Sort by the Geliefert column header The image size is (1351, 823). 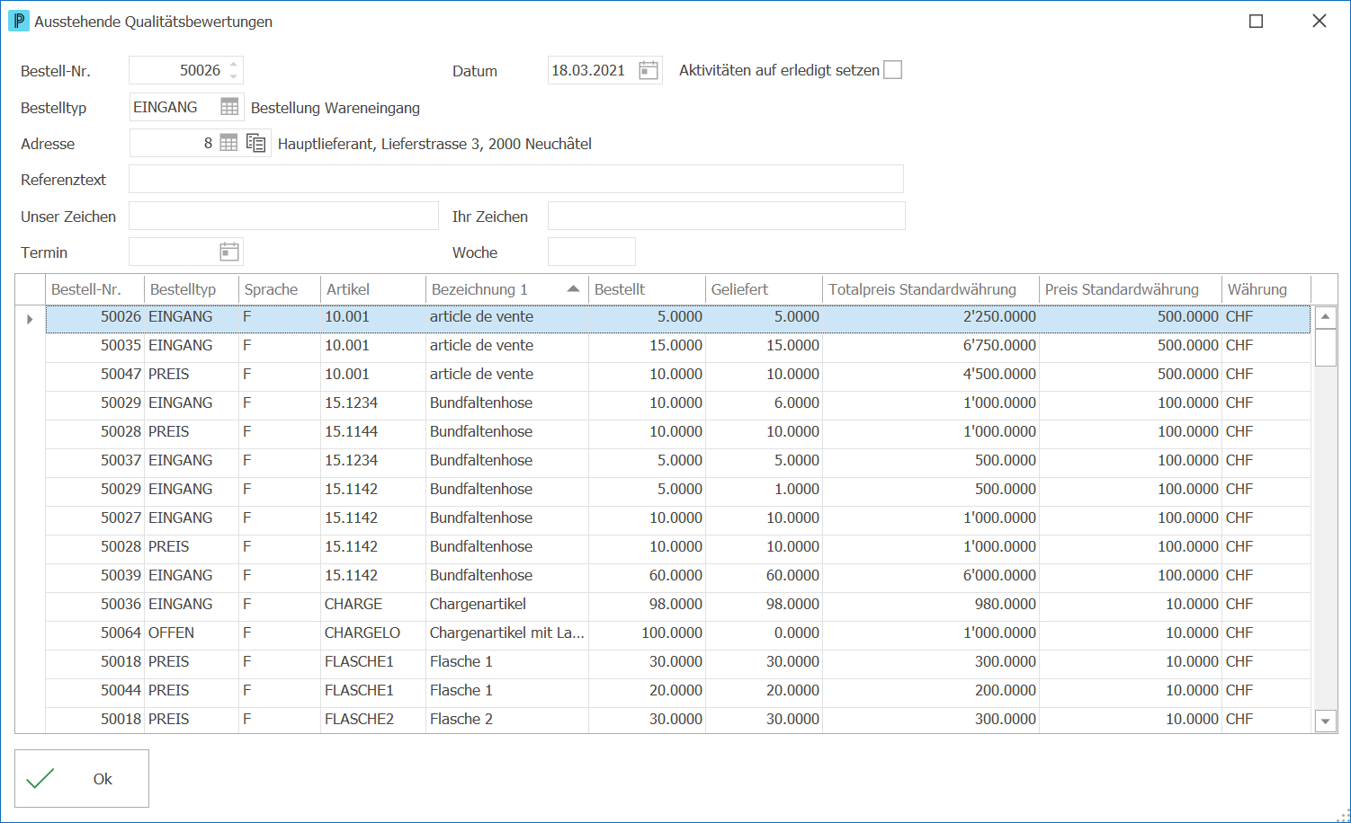click(x=764, y=289)
